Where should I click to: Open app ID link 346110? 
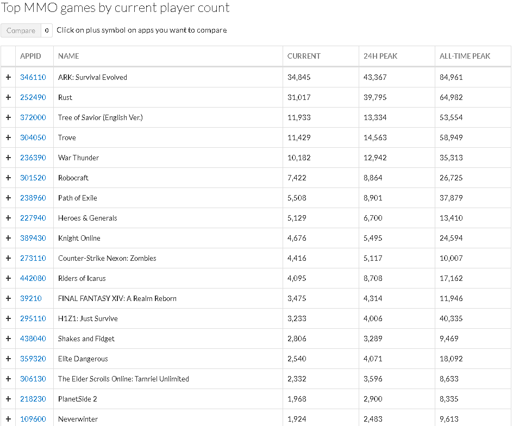[33, 77]
